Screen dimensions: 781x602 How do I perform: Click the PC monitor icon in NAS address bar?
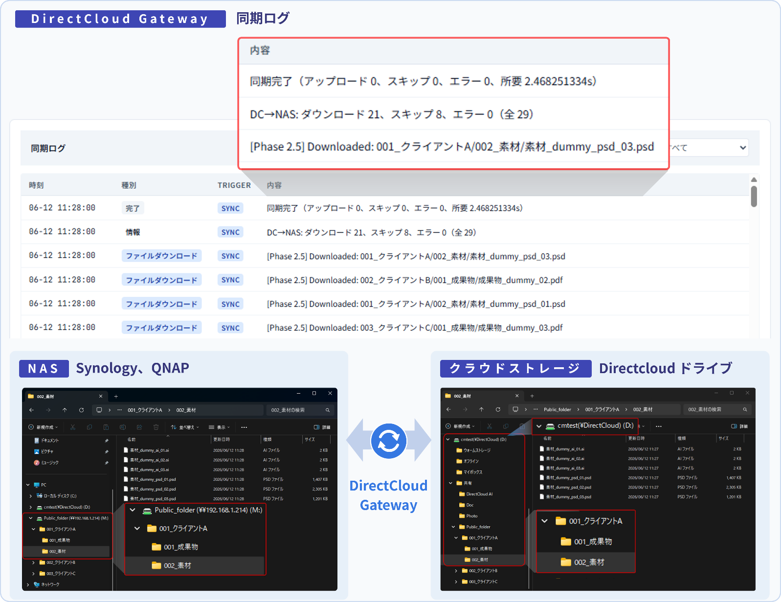click(99, 410)
